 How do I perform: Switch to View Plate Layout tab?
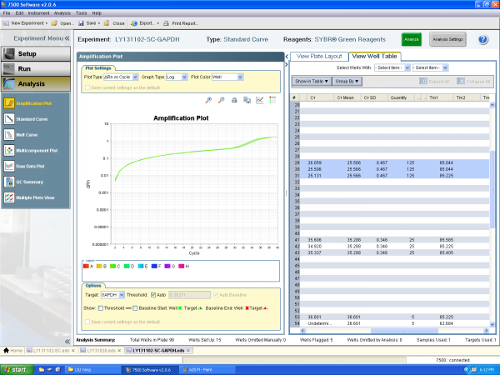(319, 56)
